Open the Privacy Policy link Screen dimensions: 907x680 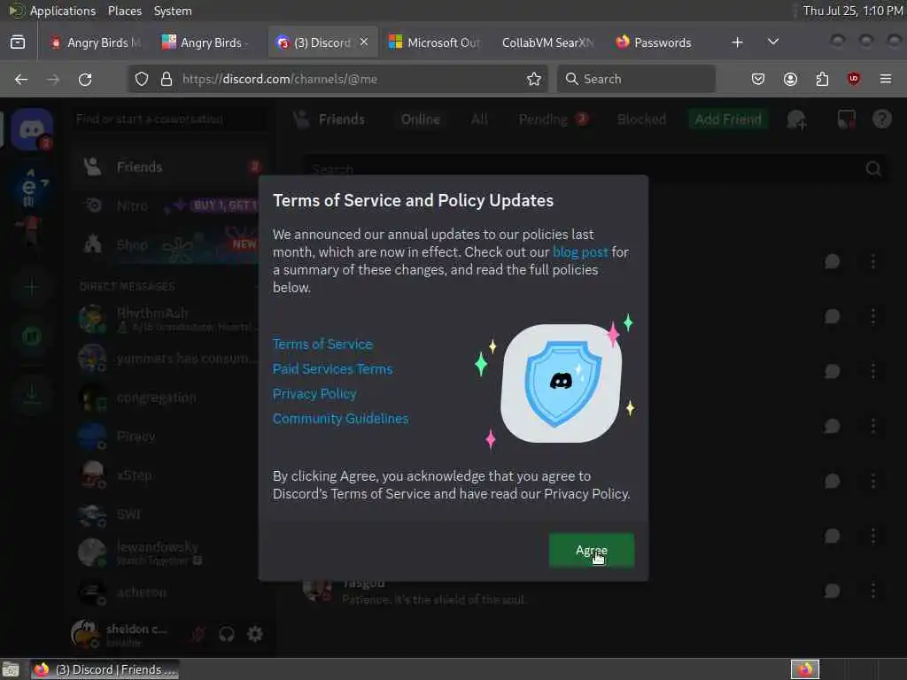pos(314,394)
